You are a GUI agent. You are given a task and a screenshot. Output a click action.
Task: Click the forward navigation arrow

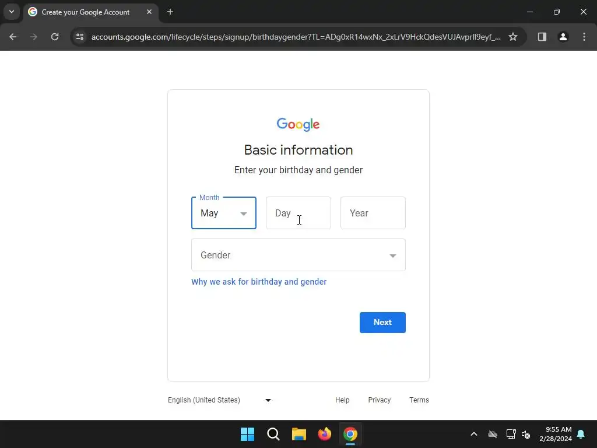coord(34,37)
